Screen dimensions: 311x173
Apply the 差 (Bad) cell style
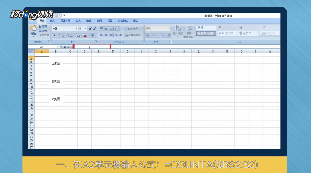click(227, 28)
